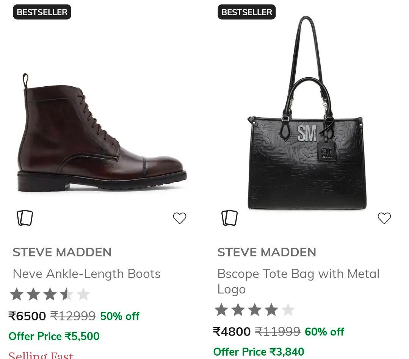Add Bscope Tote Bag to wishlist
Viewport: 409px width, 359px height.
[x=384, y=218]
